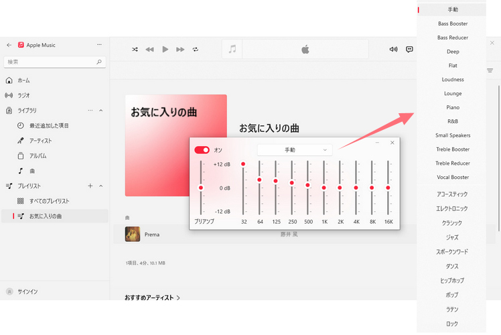Screen dimensions: 501x335
Task: Choose the Loudness preset
Action: click(x=452, y=79)
